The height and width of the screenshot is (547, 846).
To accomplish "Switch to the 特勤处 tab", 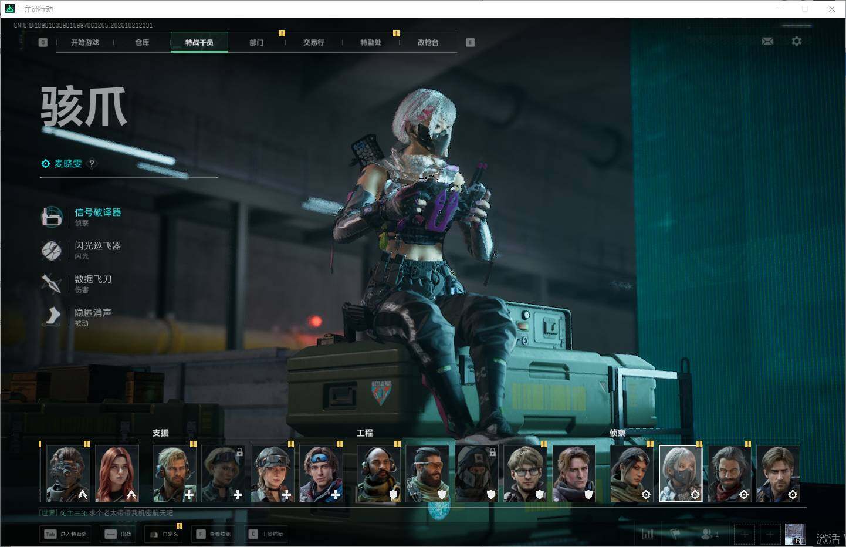I will [x=371, y=42].
